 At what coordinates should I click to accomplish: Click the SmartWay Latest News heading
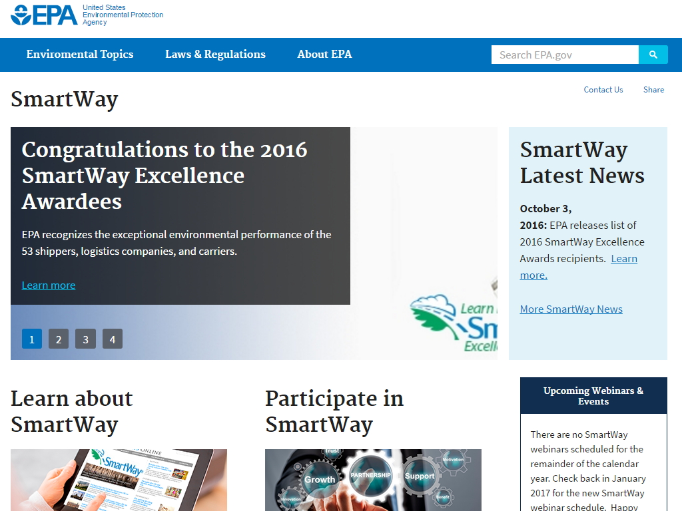[x=582, y=162]
